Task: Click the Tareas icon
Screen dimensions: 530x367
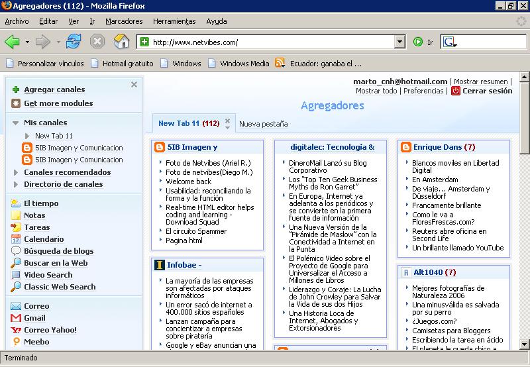Action: 15,227
